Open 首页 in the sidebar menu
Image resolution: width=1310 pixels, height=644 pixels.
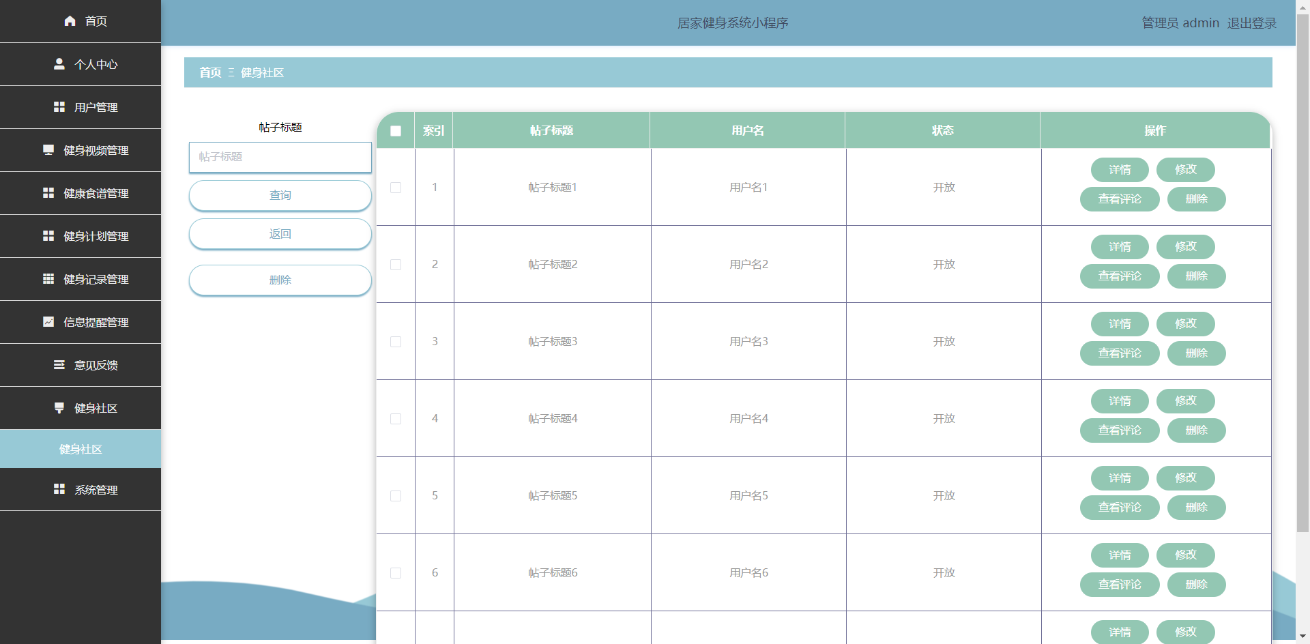81,21
